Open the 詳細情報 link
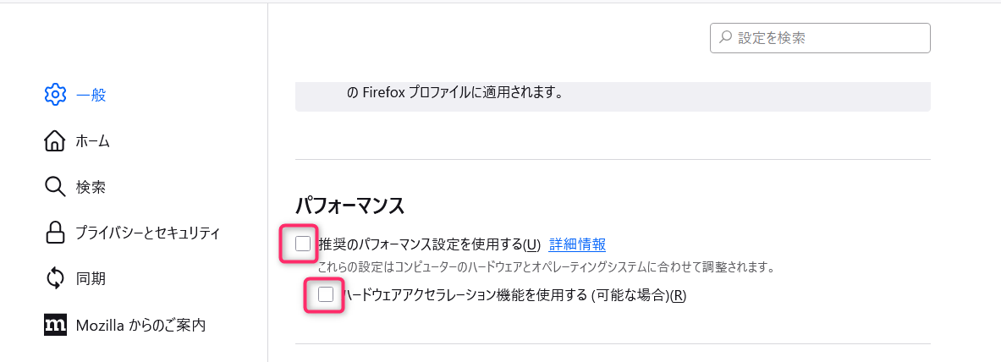This screenshot has width=1001, height=362. pyautogui.click(x=577, y=244)
